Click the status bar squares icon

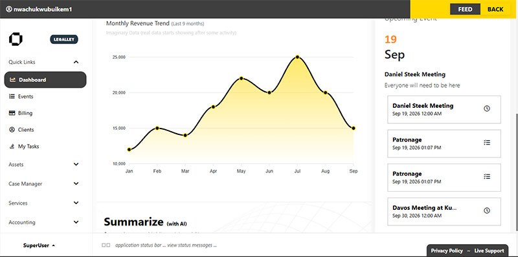pyautogui.click(x=106, y=245)
